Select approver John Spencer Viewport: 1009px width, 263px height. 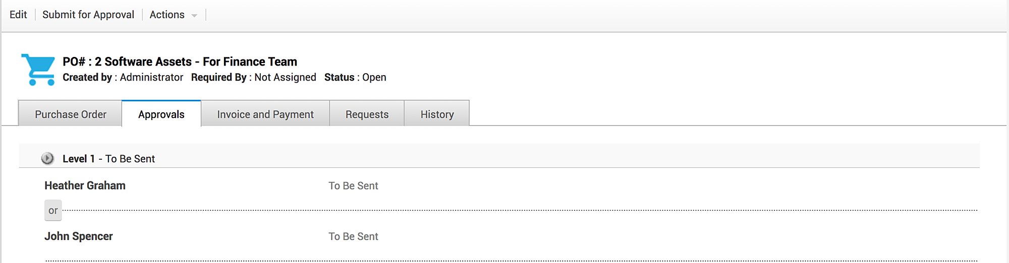pyautogui.click(x=79, y=236)
